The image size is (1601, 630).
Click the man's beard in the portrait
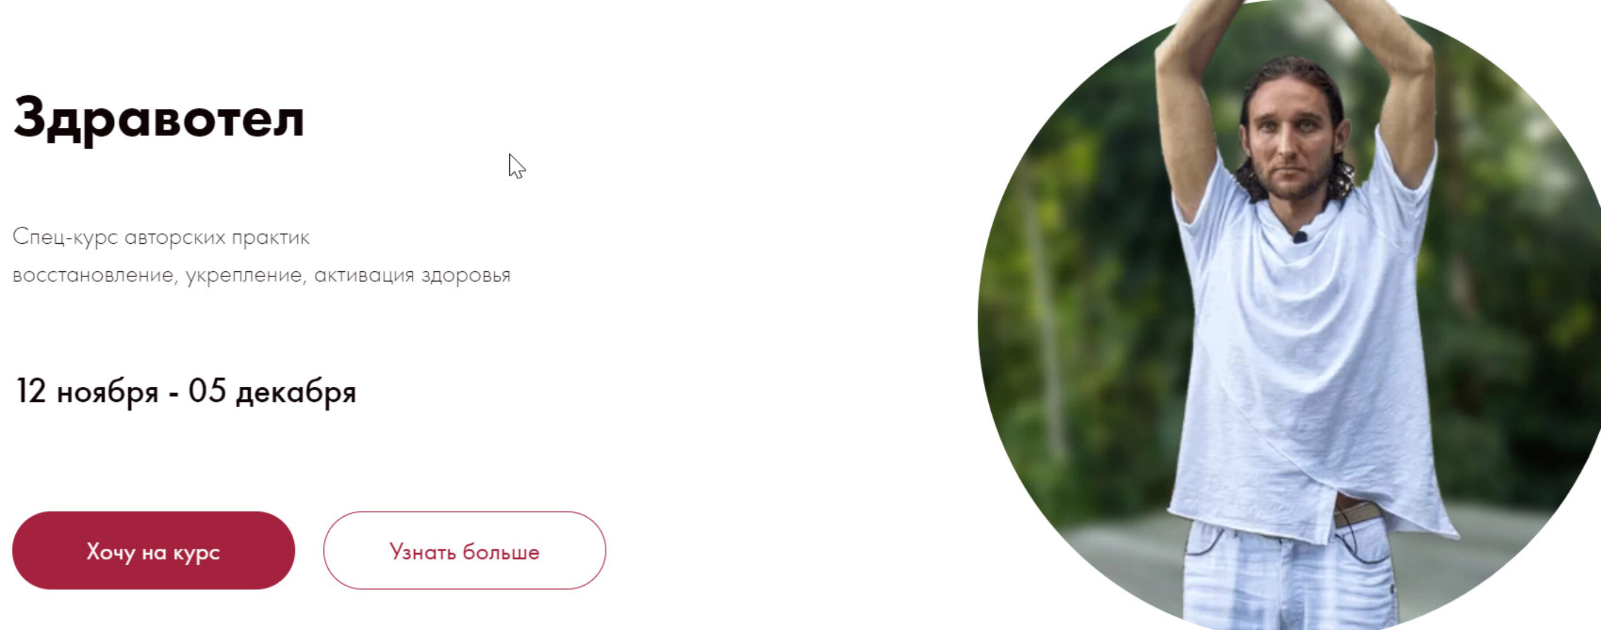[1291, 178]
